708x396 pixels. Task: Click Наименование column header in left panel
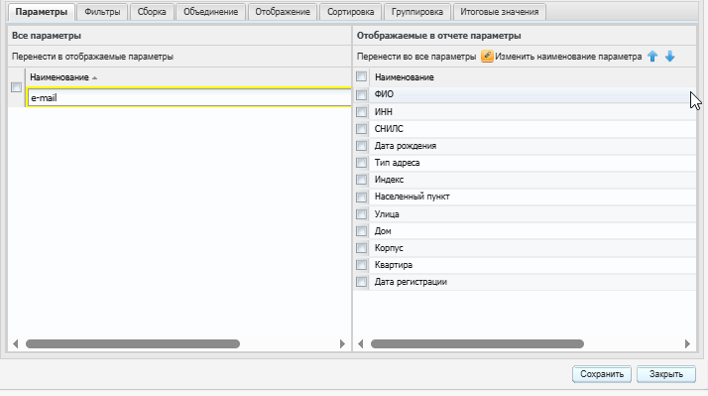pos(59,77)
